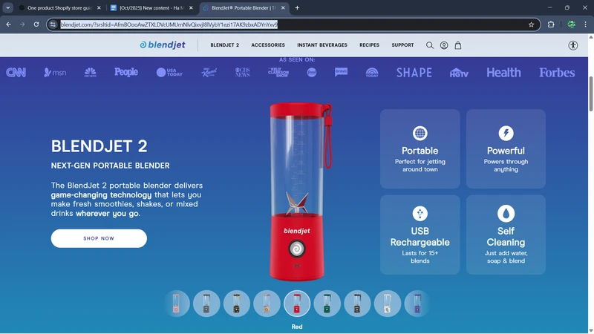Open the accessibility options icon
594x334 pixels.
coord(572,45)
